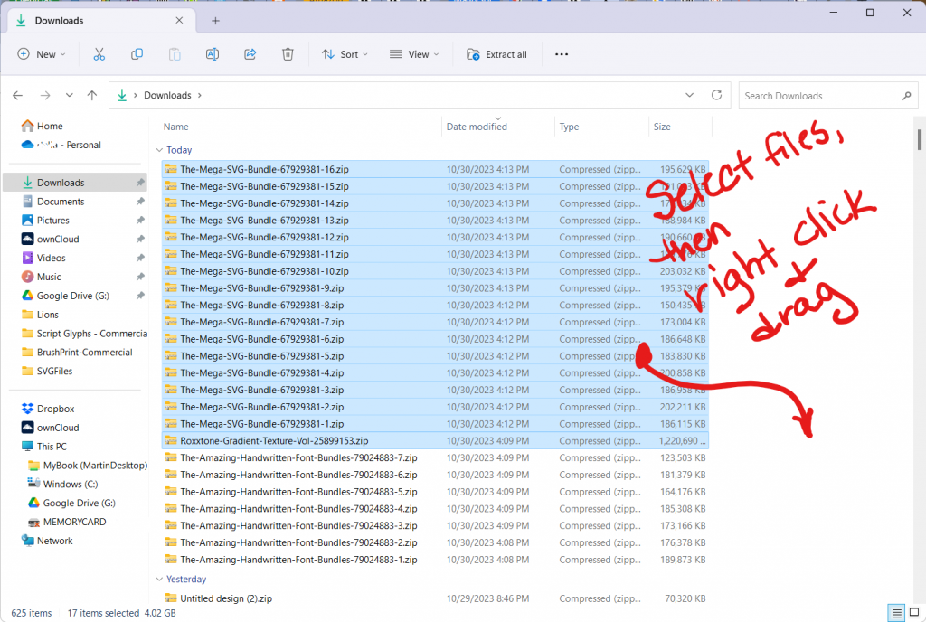Delete the selected files
The height and width of the screenshot is (622, 926).
click(x=288, y=54)
